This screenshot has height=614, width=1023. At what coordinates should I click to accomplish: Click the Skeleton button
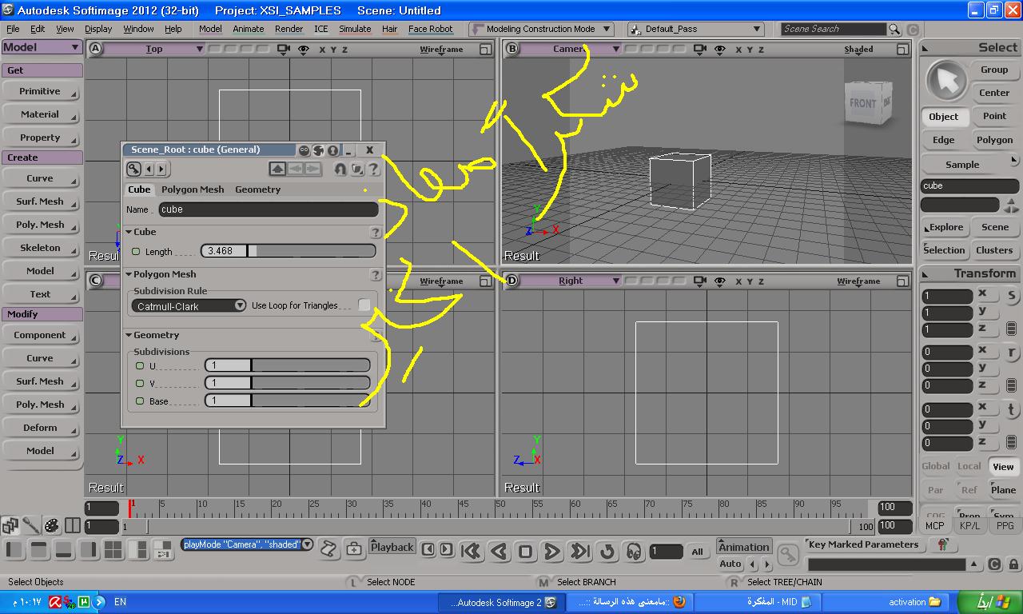tap(40, 248)
